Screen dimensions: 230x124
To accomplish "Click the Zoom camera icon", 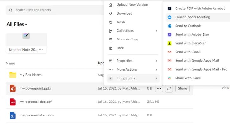I will pos(169,17).
